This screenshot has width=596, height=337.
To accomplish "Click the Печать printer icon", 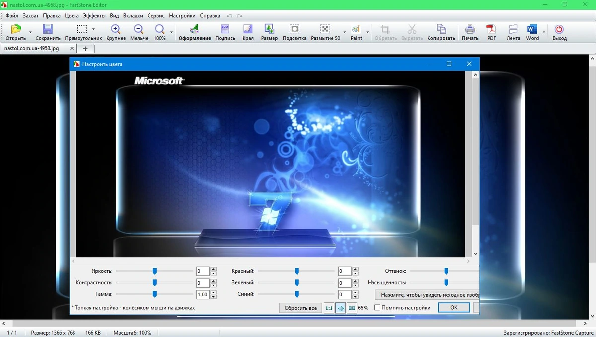I will (470, 29).
